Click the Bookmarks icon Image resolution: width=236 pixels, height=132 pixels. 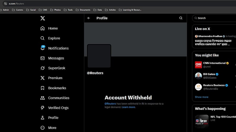coord(42,88)
